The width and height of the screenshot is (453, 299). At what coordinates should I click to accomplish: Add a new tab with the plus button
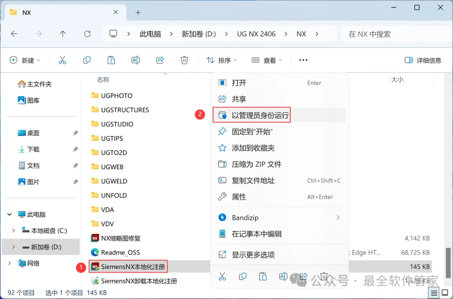tap(138, 13)
